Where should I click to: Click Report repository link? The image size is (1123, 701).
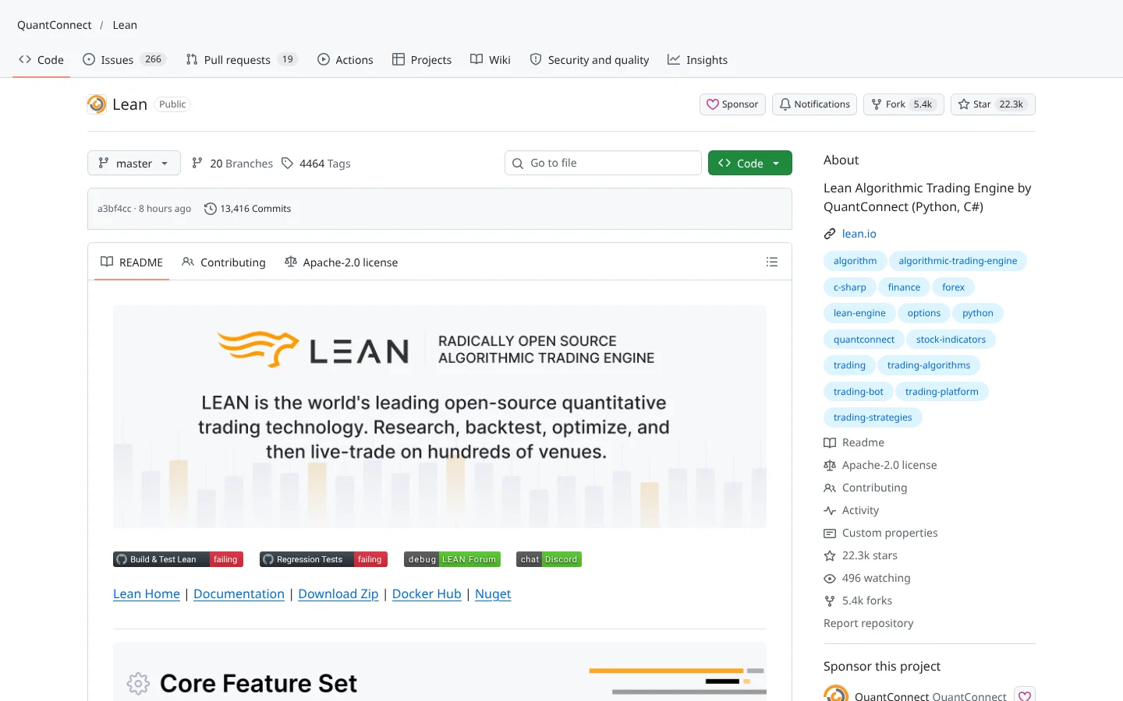(869, 623)
